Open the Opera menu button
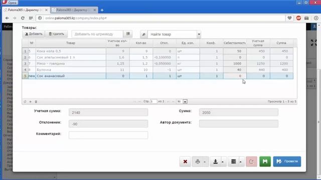The width and height of the screenshot is (321, 180). 10,2
